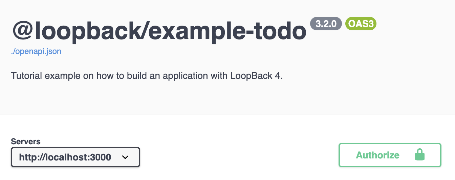The height and width of the screenshot is (180, 455).
Task: Click the tutorial example description text
Action: (x=147, y=75)
